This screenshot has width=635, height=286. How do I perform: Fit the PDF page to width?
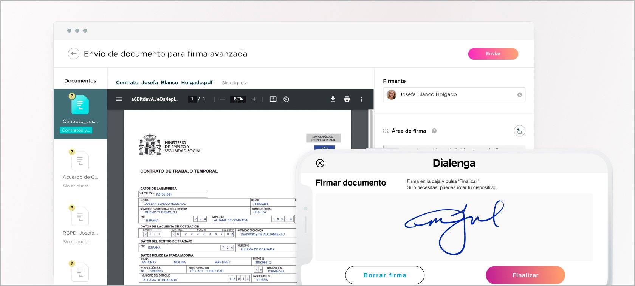click(x=273, y=99)
